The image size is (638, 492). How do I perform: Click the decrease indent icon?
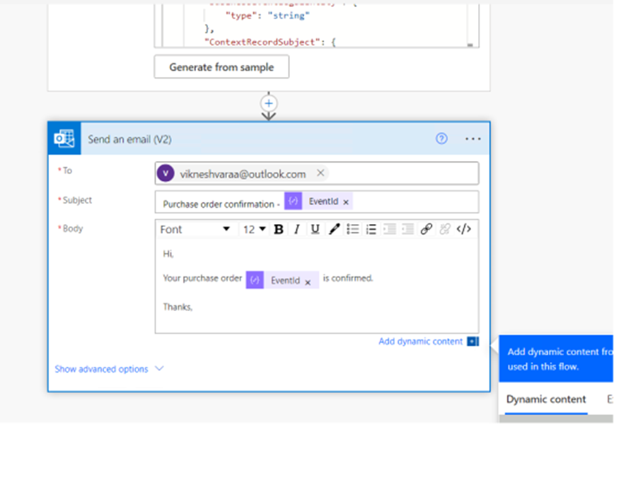point(390,229)
